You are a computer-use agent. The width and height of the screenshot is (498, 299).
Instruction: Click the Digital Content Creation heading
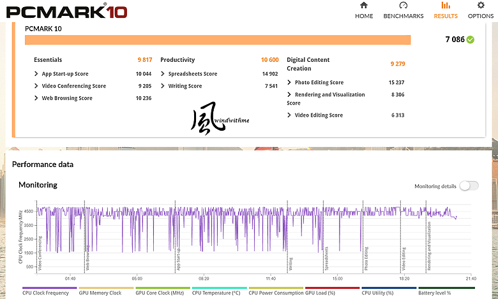point(308,64)
